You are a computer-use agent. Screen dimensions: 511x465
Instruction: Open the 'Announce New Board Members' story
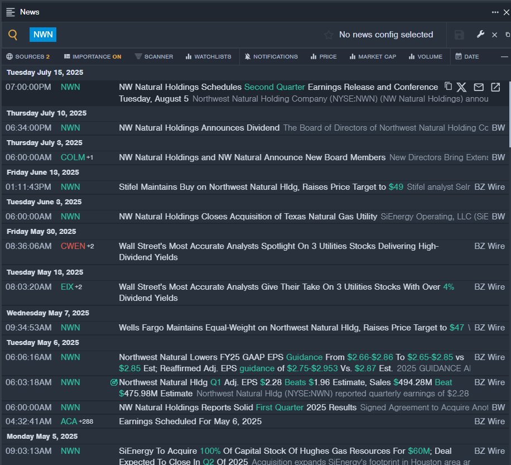(252, 157)
